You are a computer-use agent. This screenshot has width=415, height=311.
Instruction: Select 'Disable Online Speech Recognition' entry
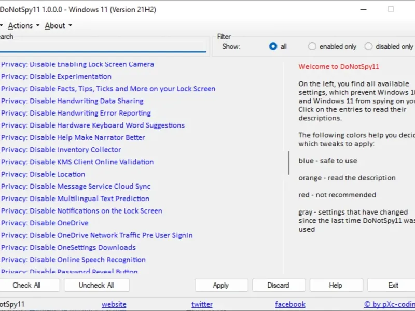pyautogui.click(x=73, y=260)
